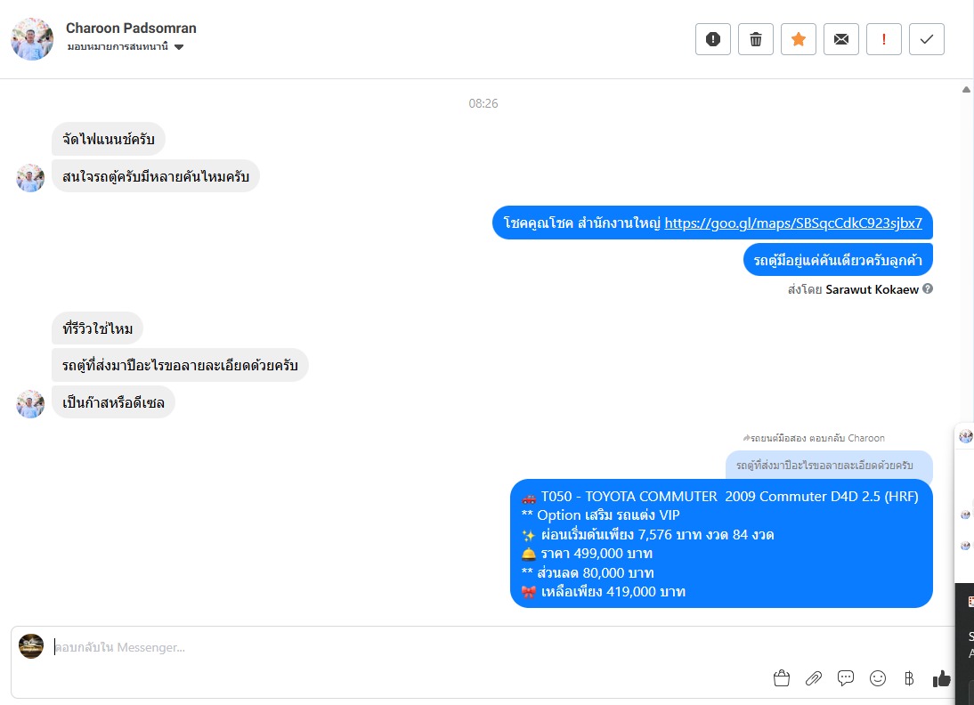The image size is (974, 705).
Task: Click the scrollbar up arrow of chat
Action: (966, 89)
